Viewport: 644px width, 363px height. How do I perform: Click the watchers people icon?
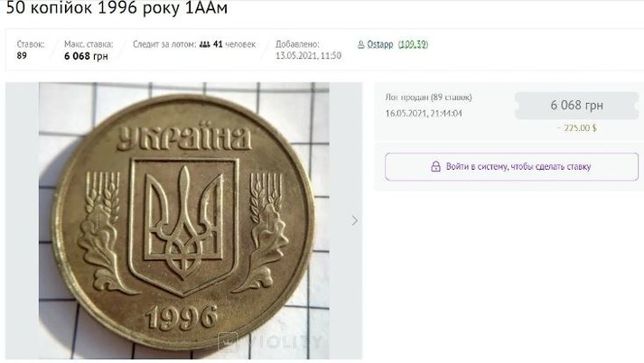[x=204, y=44]
